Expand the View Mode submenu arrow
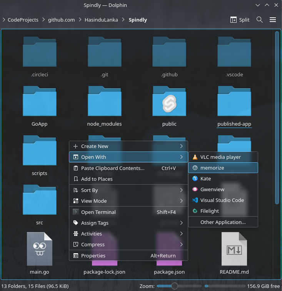This screenshot has height=291, width=282. coord(181,201)
